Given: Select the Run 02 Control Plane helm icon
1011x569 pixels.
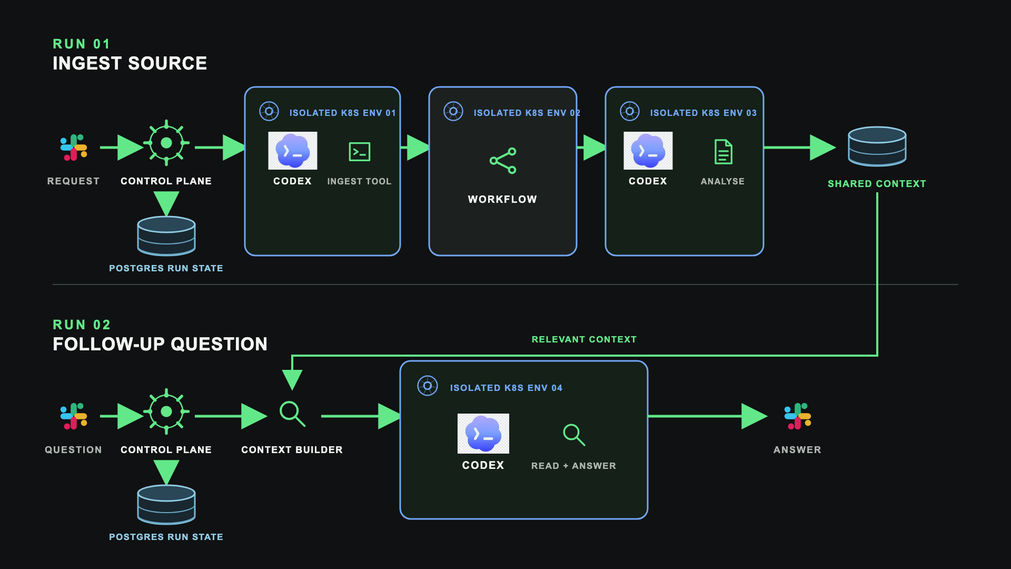Looking at the screenshot, I should pos(166,411).
